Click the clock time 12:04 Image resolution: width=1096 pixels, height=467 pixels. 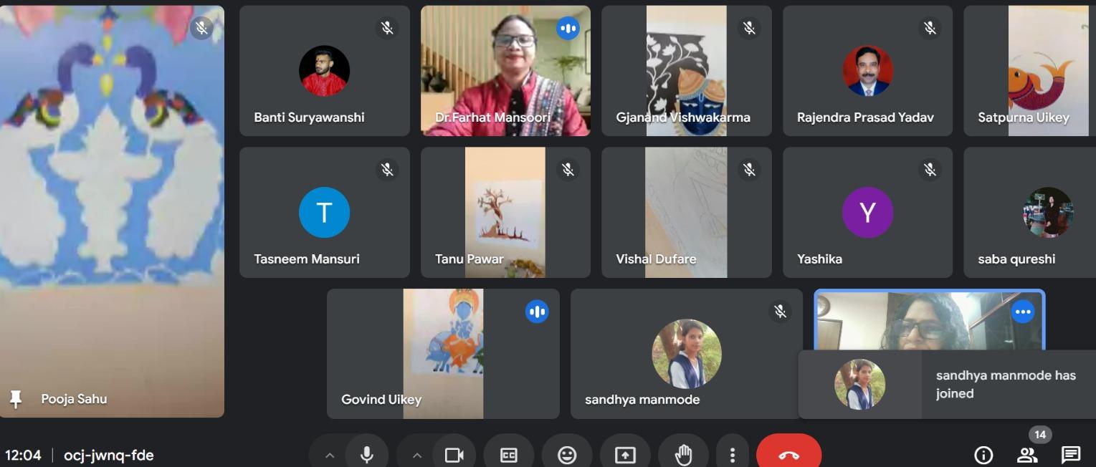click(x=23, y=455)
